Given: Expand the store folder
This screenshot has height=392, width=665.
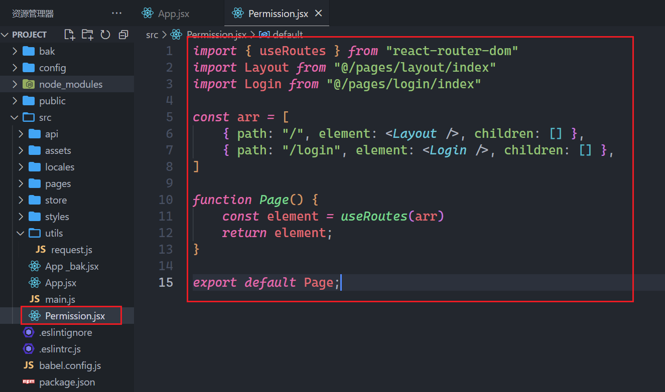Looking at the screenshot, I should tap(67, 200).
